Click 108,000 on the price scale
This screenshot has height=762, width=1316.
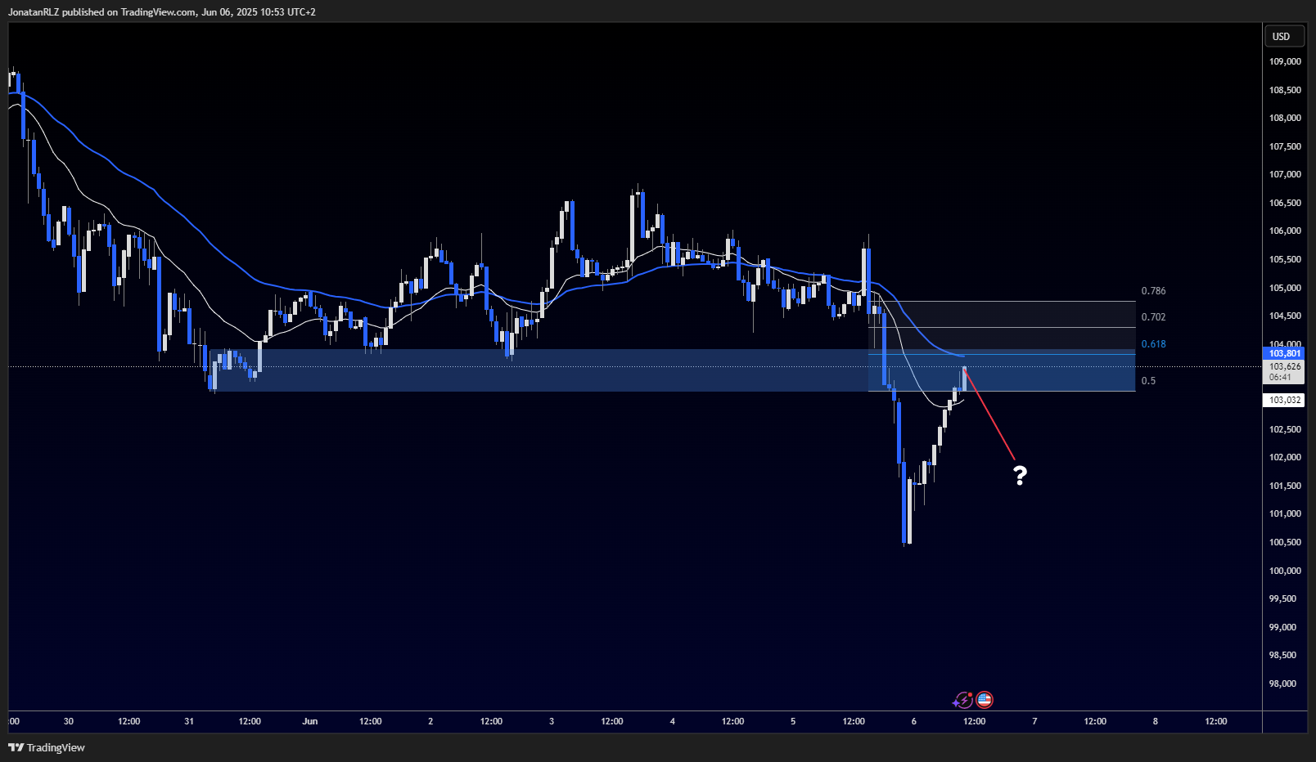pyautogui.click(x=1285, y=118)
